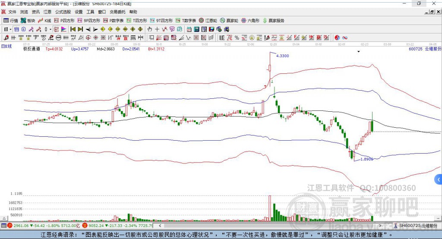Screen dimensions: 442x239
Task: Open the calculator icon
Action: click(196, 29)
